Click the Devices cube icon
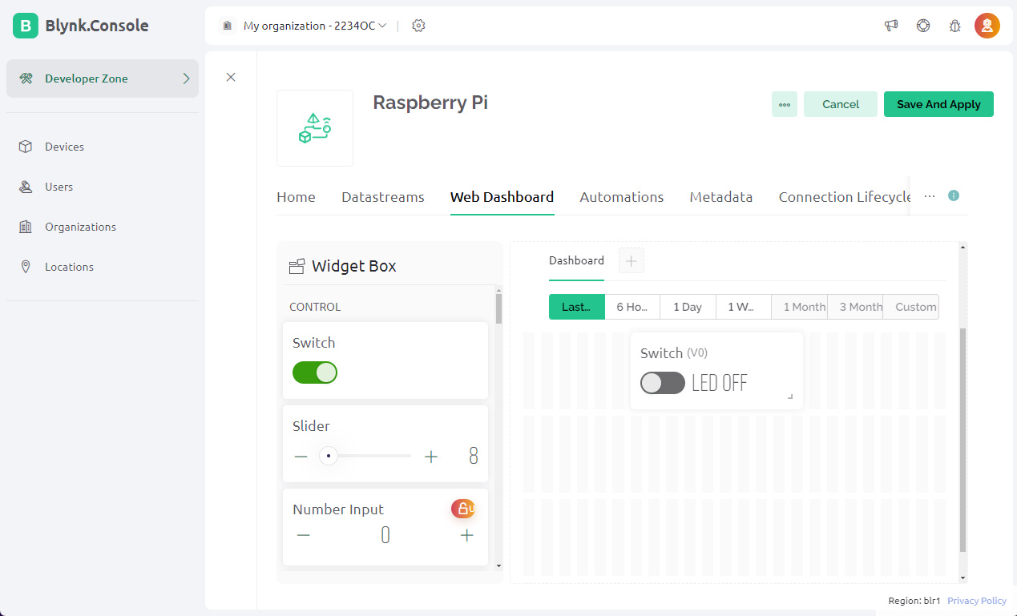 coord(26,147)
